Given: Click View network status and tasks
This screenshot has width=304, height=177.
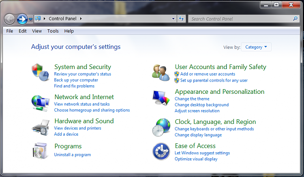Looking at the screenshot, I should (82, 104).
